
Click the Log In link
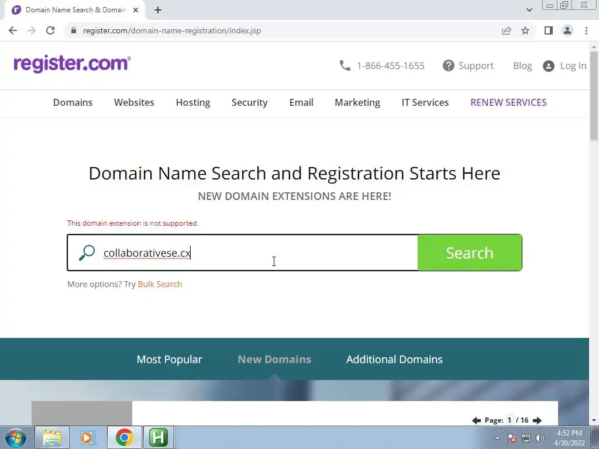(x=573, y=65)
